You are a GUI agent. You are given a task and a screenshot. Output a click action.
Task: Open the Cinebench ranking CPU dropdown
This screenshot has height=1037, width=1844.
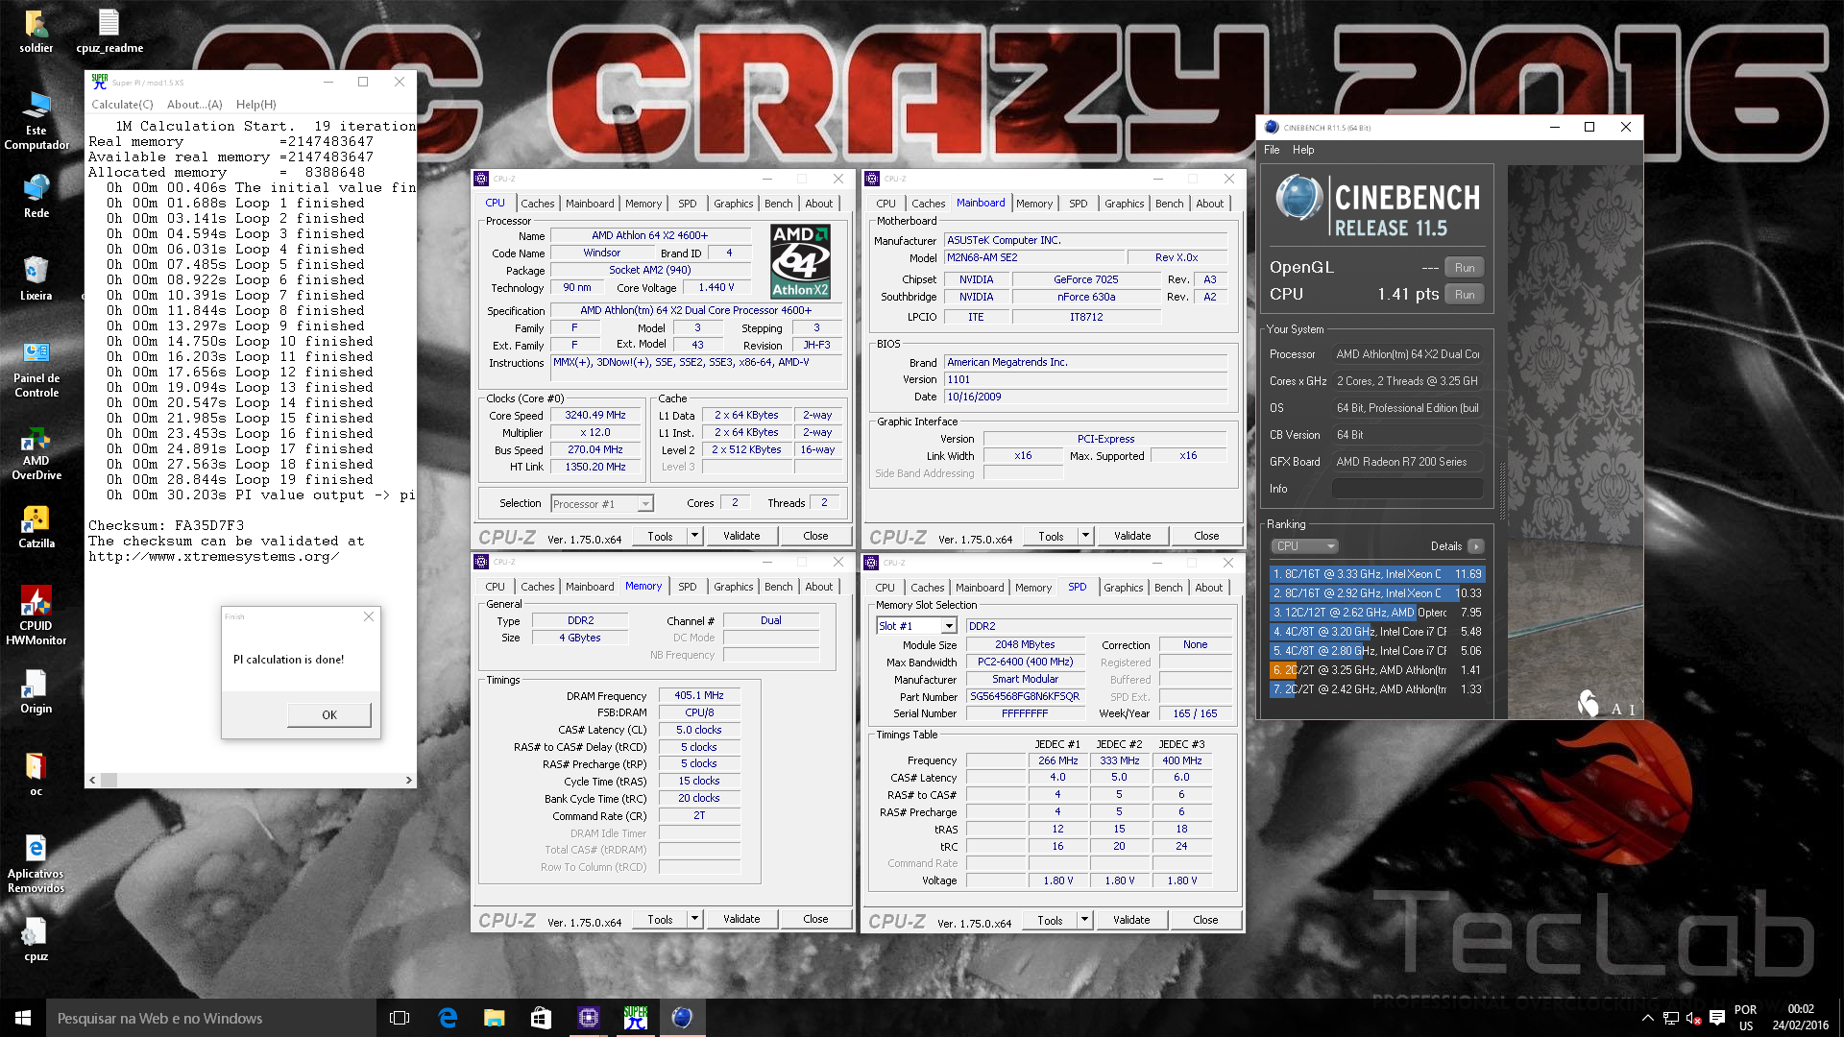click(1304, 546)
